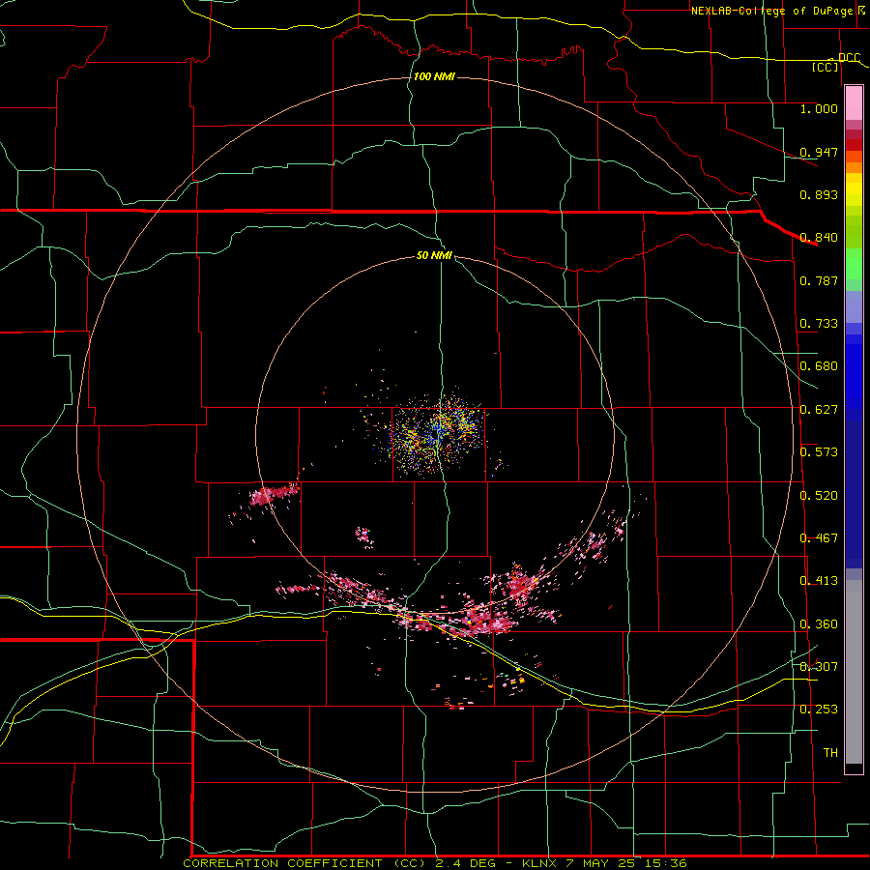Click the 0.947 legend value

pos(819,152)
